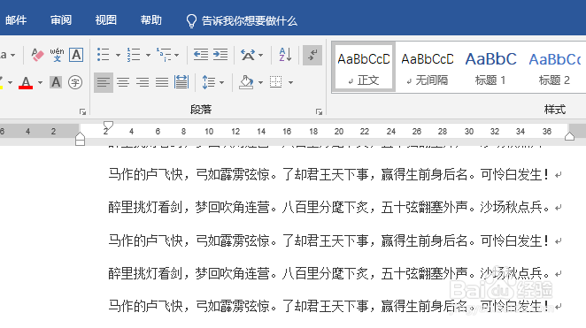Click right indent marker on ruler
586x328 pixels.
(x=569, y=136)
